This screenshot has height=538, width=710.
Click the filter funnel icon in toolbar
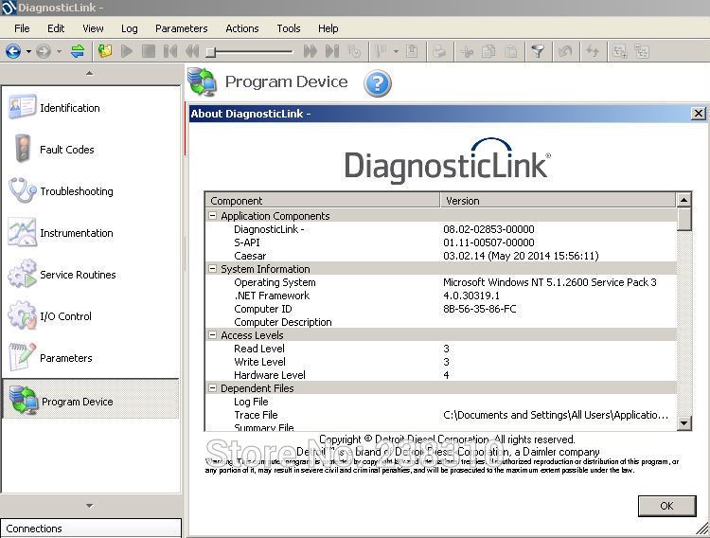click(x=537, y=51)
